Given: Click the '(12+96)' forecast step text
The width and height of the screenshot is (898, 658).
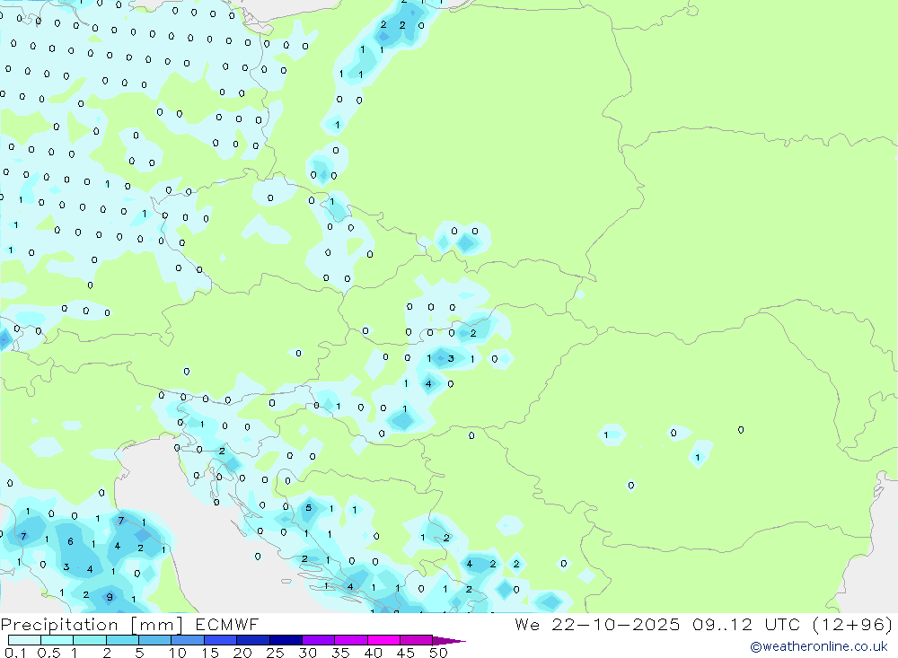Looking at the screenshot, I should [x=853, y=625].
